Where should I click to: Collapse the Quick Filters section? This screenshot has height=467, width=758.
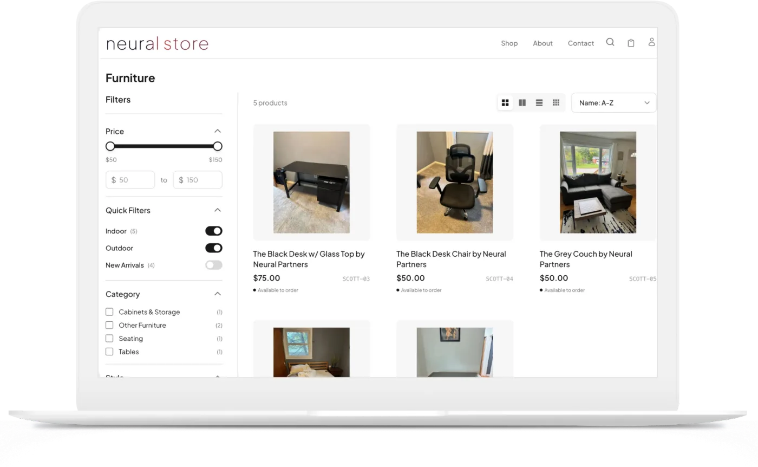[218, 210]
